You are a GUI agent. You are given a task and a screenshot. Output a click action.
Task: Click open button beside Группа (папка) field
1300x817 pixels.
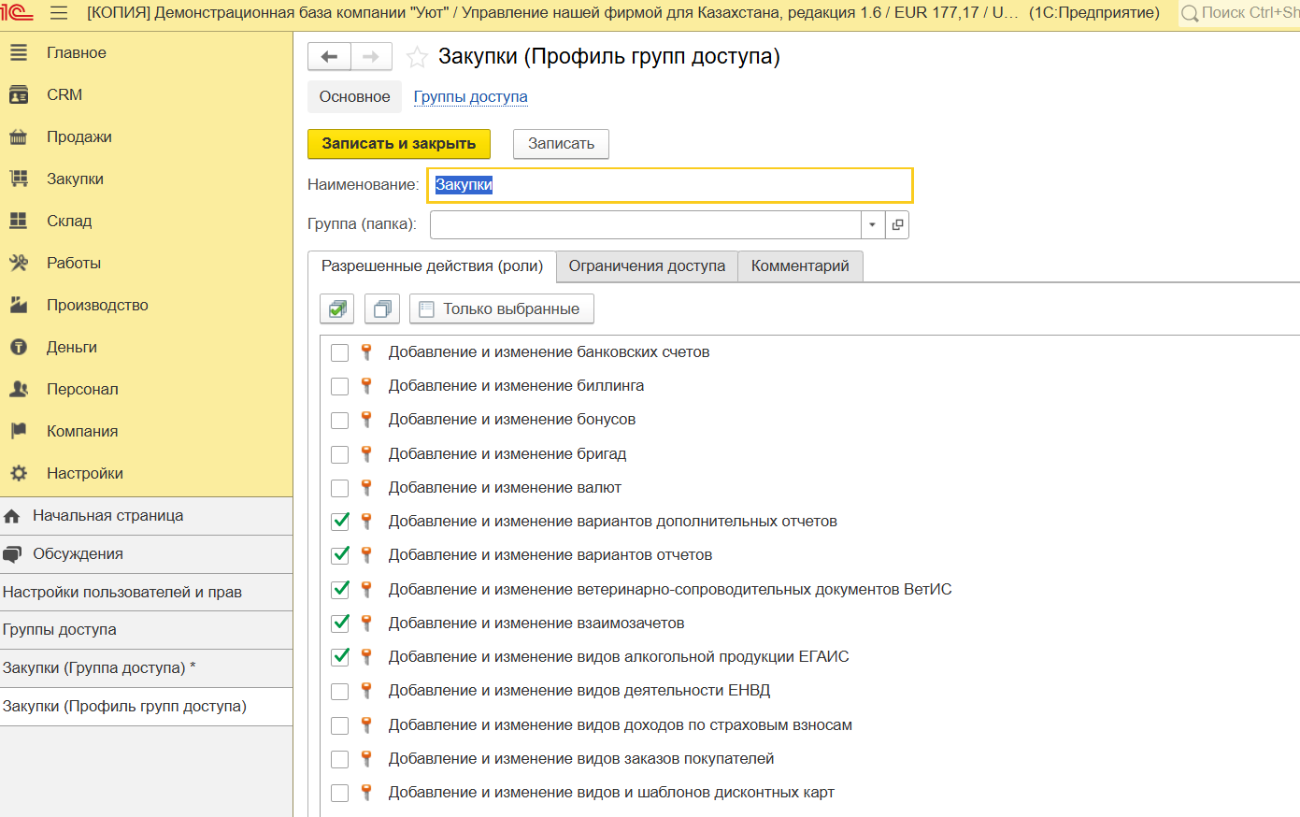point(897,224)
